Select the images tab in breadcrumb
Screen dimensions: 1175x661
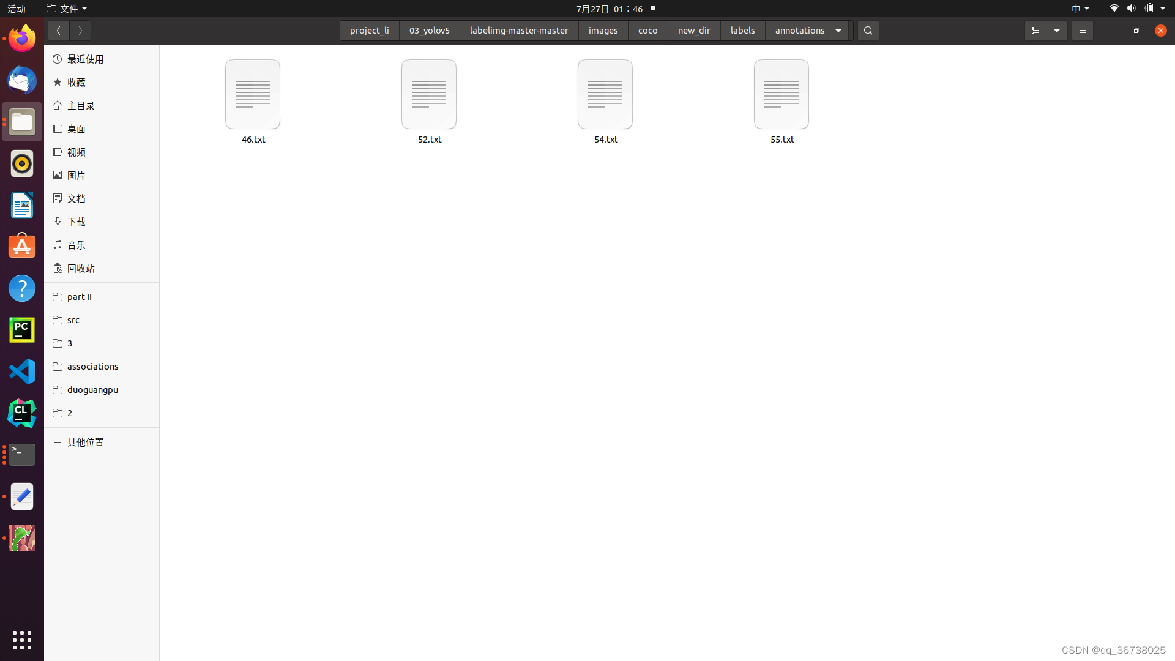603,30
